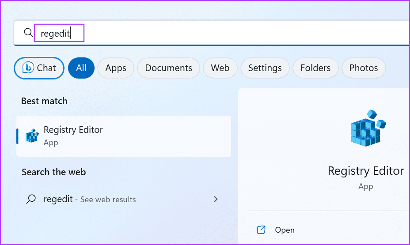The height and width of the screenshot is (245, 410).
Task: Click the Best match heading
Action: [x=44, y=101]
